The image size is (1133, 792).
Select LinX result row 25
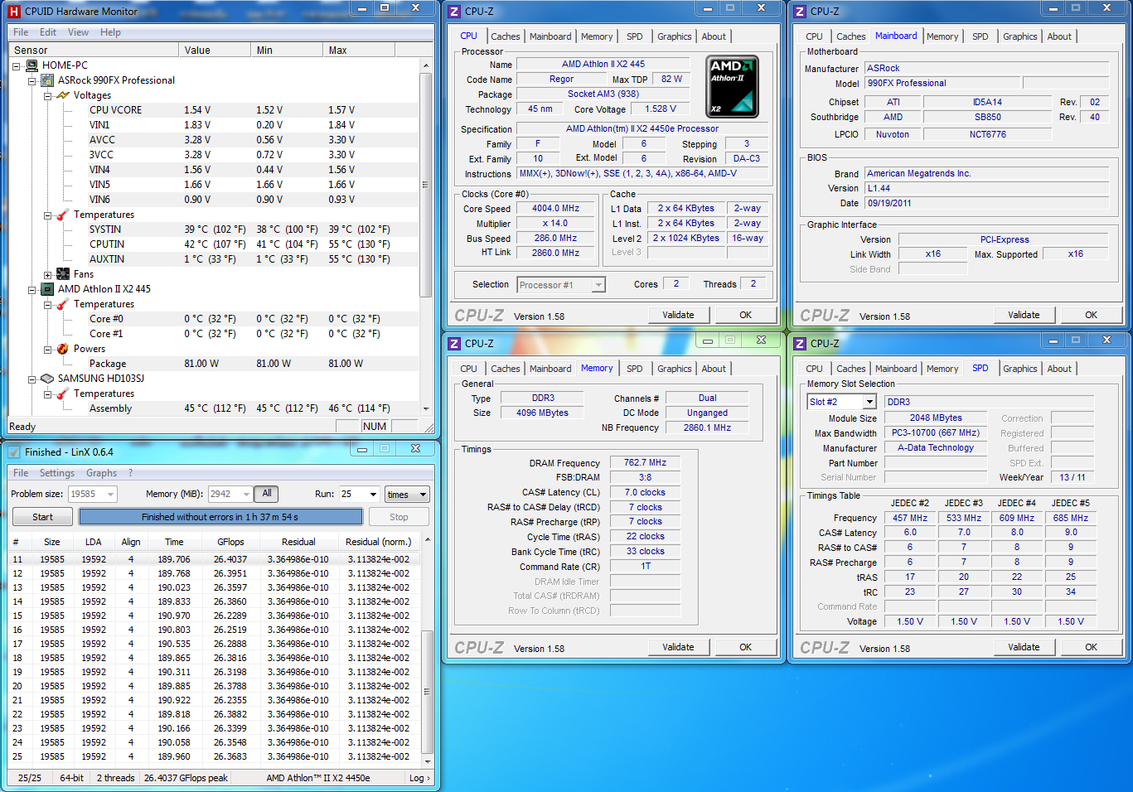[x=214, y=756]
